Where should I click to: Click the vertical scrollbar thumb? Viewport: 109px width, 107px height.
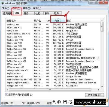pyautogui.click(x=102, y=27)
